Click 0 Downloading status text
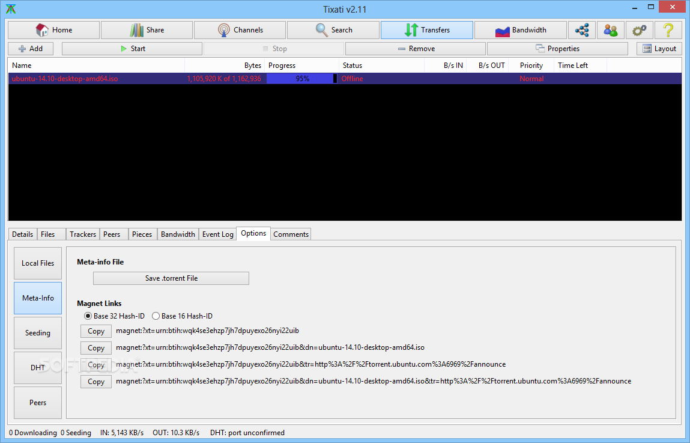The image size is (690, 443). click(33, 433)
